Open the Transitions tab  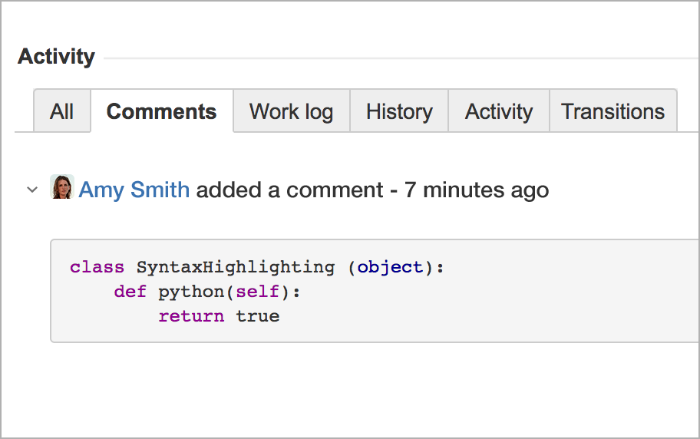[x=612, y=111]
